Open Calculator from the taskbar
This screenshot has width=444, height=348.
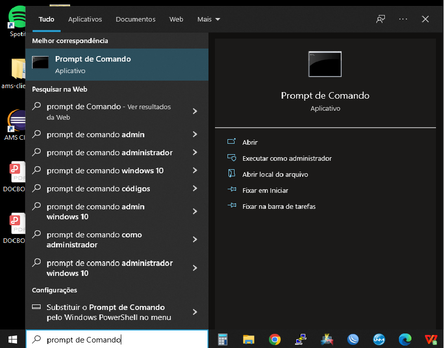pos(223,339)
